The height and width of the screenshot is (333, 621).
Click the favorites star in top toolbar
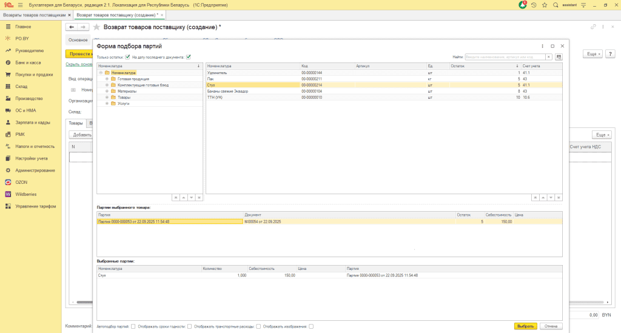click(544, 5)
